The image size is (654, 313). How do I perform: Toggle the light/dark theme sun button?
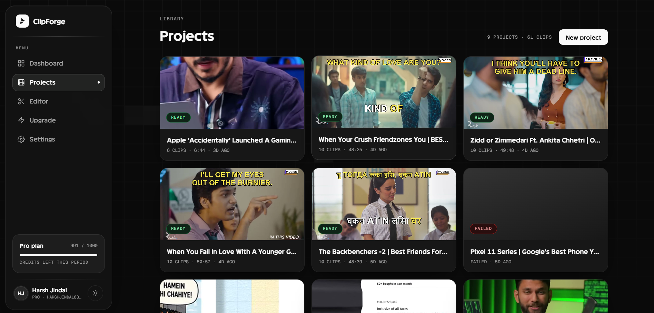coord(95,293)
